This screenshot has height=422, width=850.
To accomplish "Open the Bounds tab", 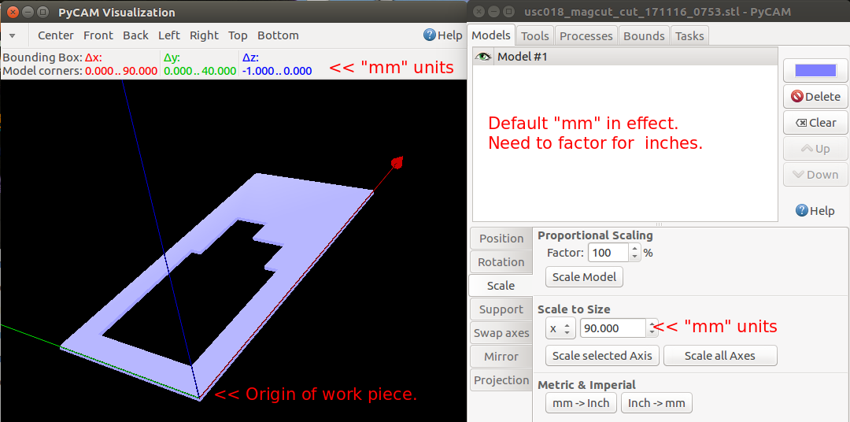I will point(644,35).
